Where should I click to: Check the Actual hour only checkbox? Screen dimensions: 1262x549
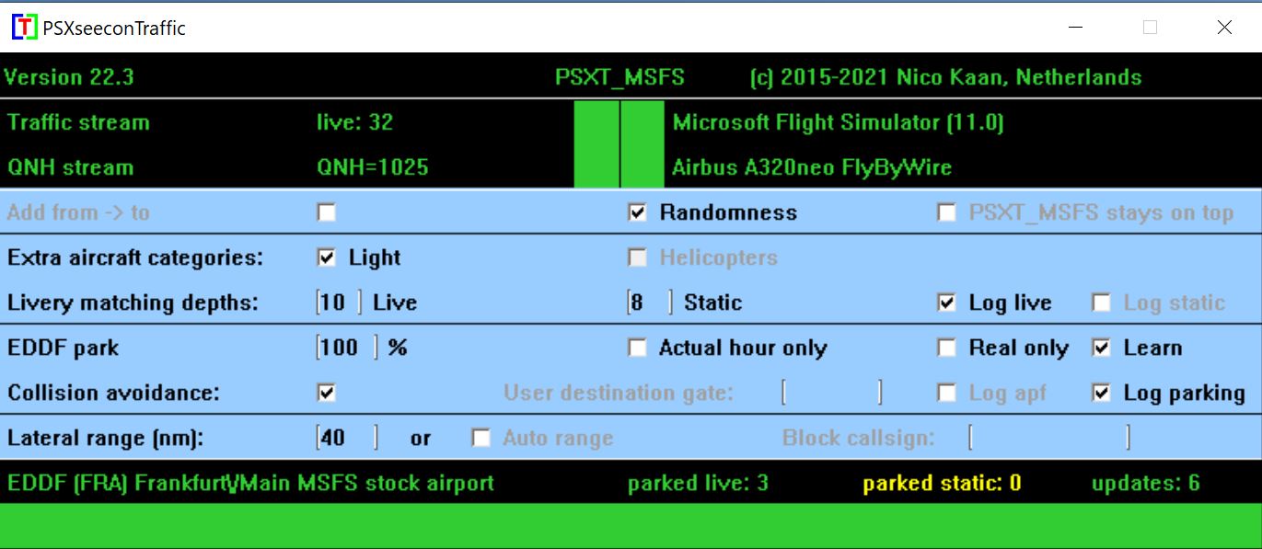(x=637, y=348)
